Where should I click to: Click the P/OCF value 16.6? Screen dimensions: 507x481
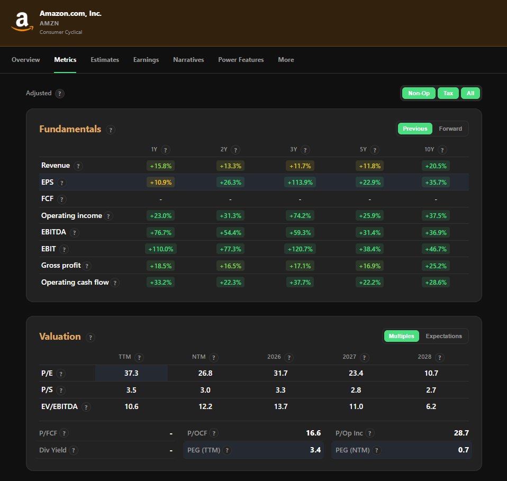[x=313, y=433]
